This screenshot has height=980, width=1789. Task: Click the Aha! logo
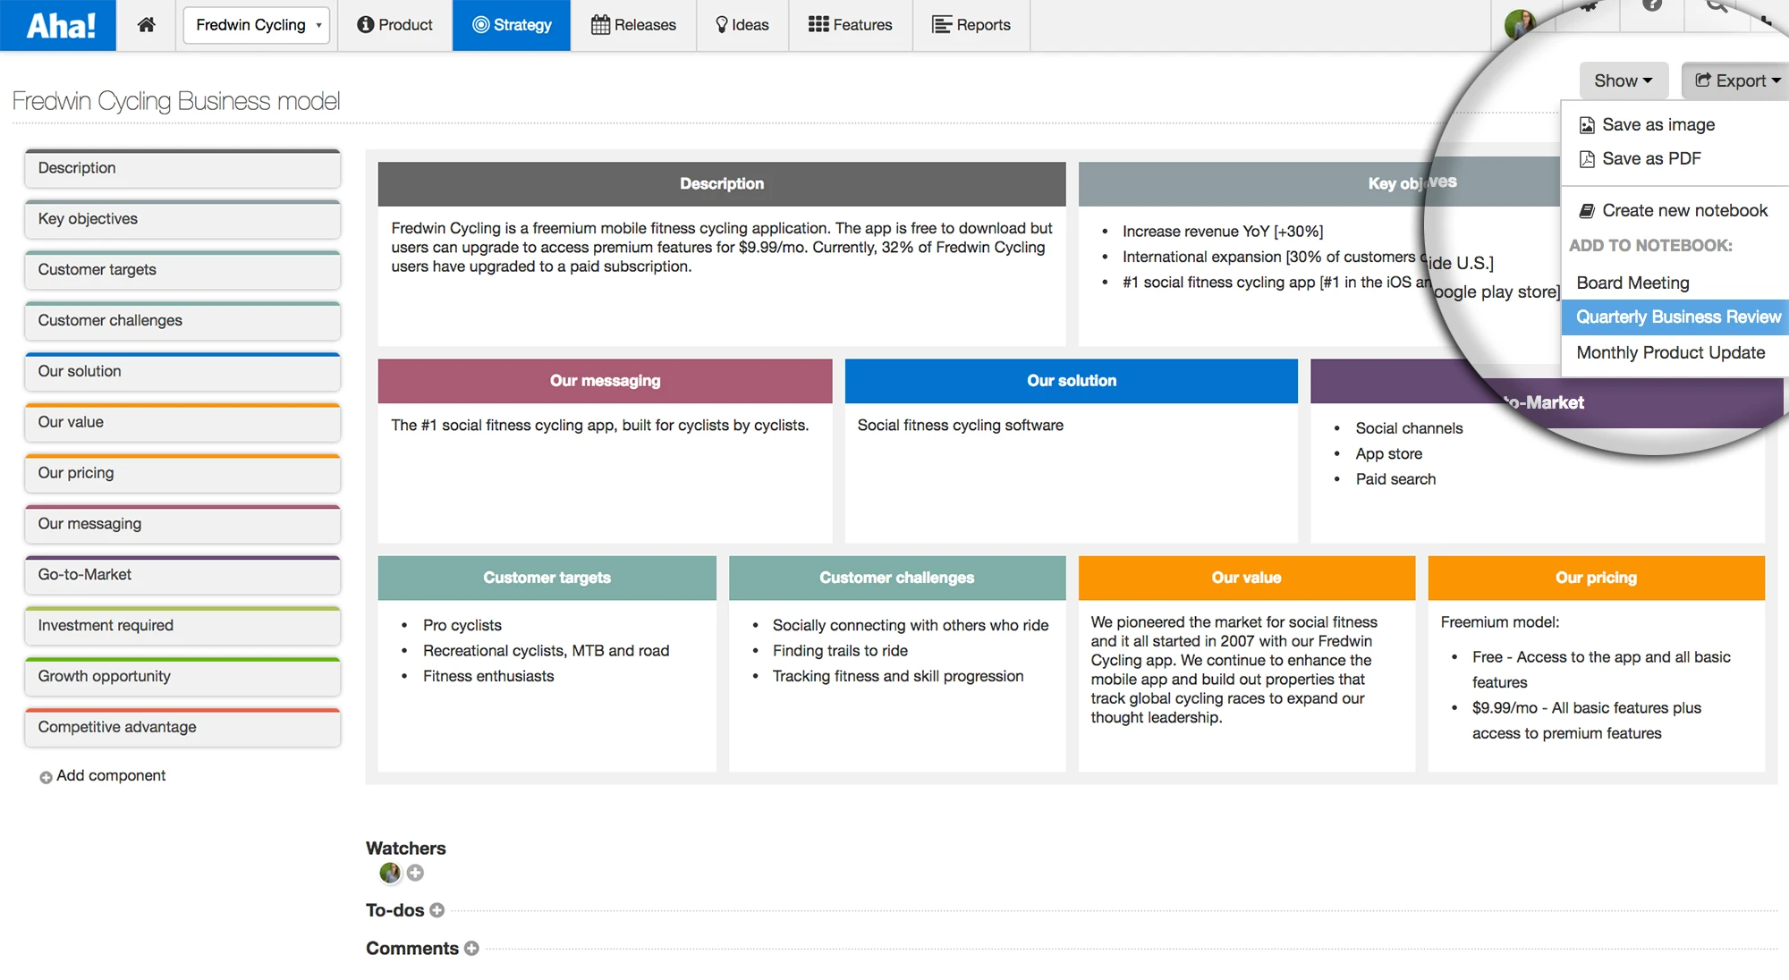(x=59, y=25)
